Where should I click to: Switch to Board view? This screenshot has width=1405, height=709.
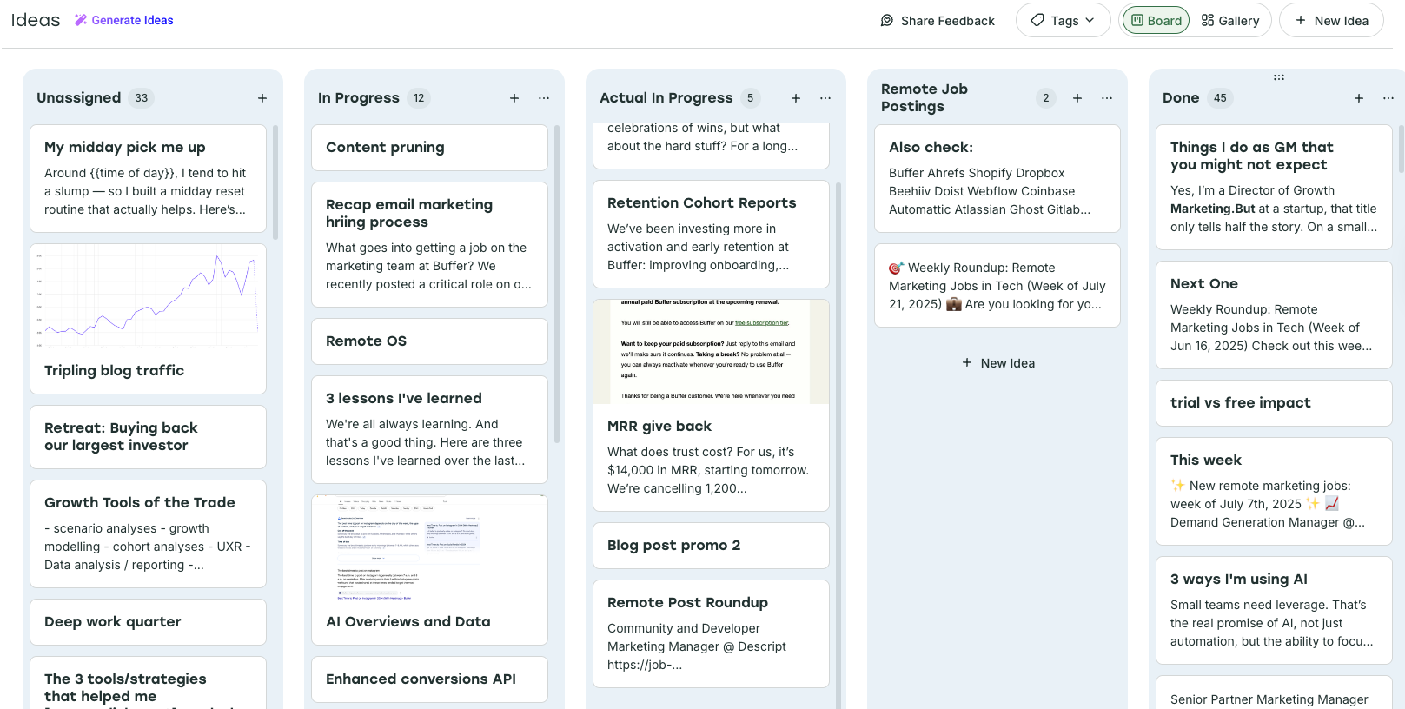1156,21
